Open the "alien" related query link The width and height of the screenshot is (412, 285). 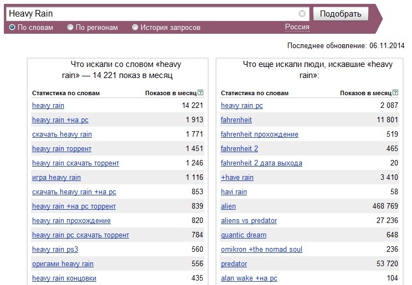click(x=228, y=206)
